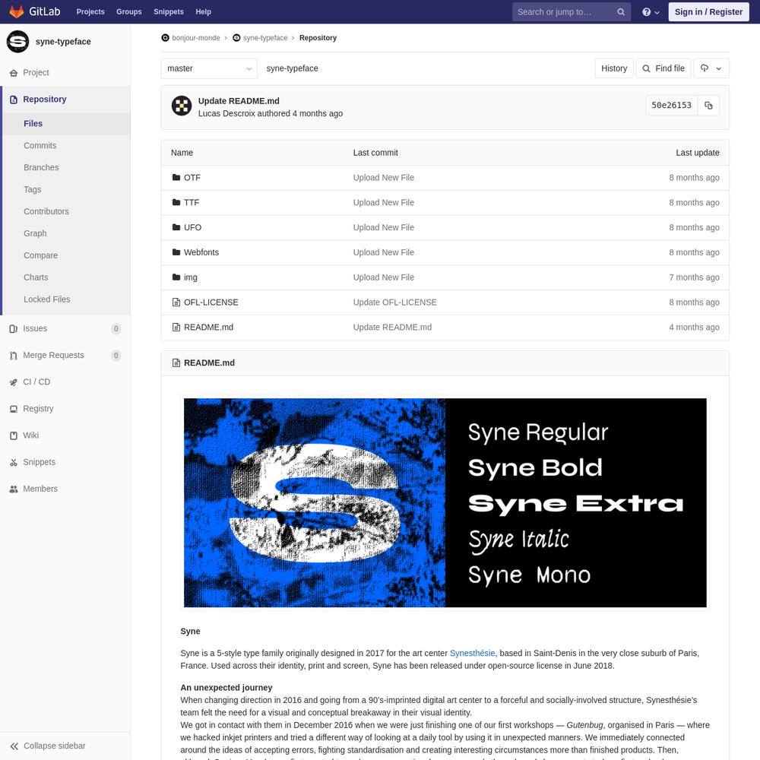Open Graph in repository submenu

click(36, 233)
